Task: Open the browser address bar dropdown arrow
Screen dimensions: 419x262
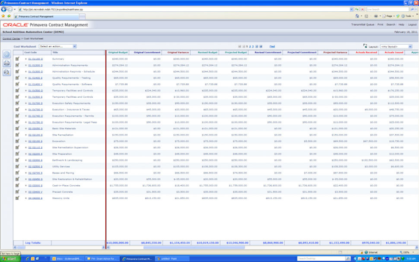Action: [x=352, y=9]
